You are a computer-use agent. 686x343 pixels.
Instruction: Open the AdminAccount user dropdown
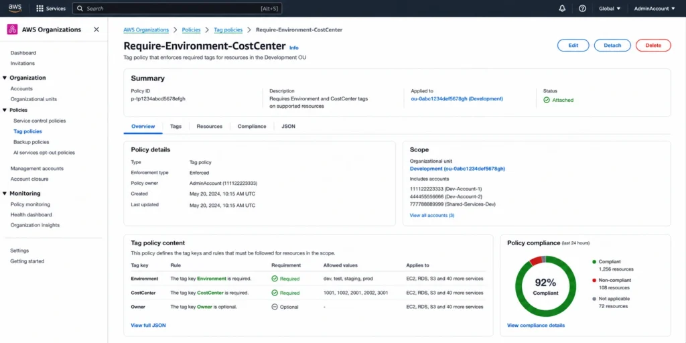pyautogui.click(x=654, y=8)
